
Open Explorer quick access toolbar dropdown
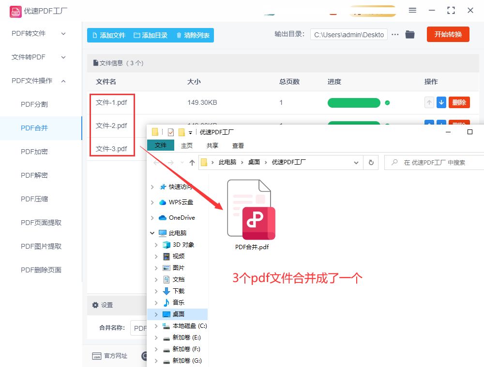[190, 132]
